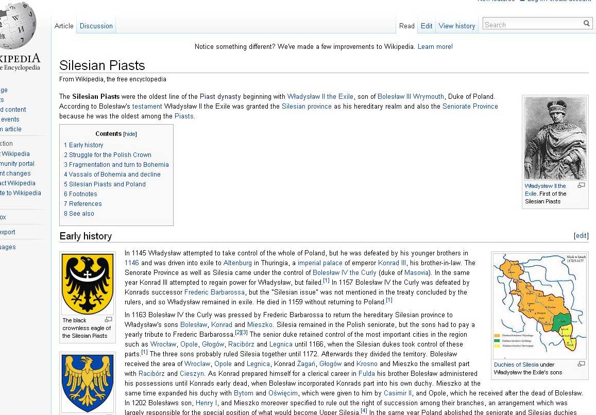Open the Konrad III link
Image resolution: width=596 pixels, height=415 pixels.
(x=392, y=263)
